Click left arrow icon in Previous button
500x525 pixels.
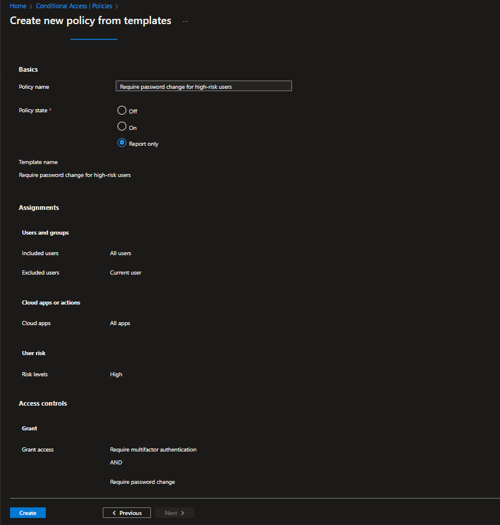tap(114, 513)
